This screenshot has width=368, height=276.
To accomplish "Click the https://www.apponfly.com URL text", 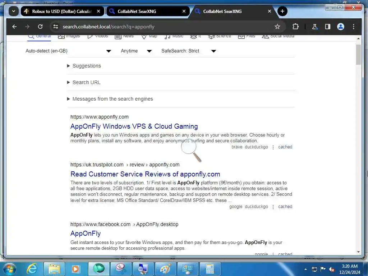I will (x=100, y=117).
